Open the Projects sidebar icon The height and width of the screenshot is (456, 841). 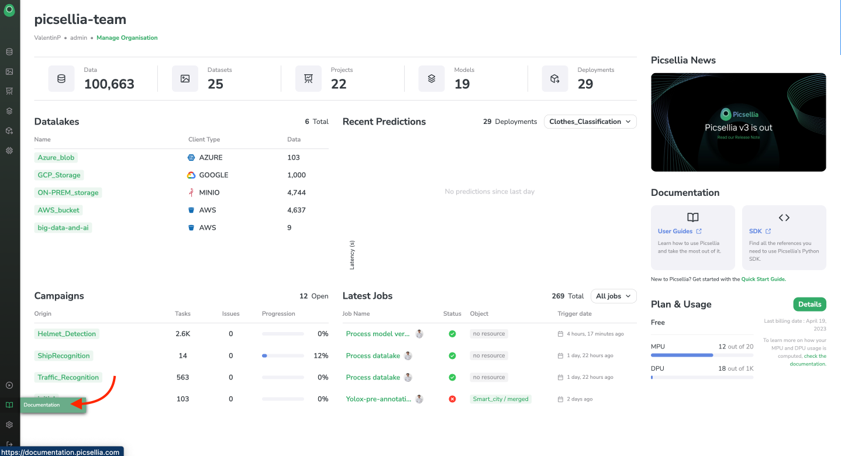pos(9,91)
